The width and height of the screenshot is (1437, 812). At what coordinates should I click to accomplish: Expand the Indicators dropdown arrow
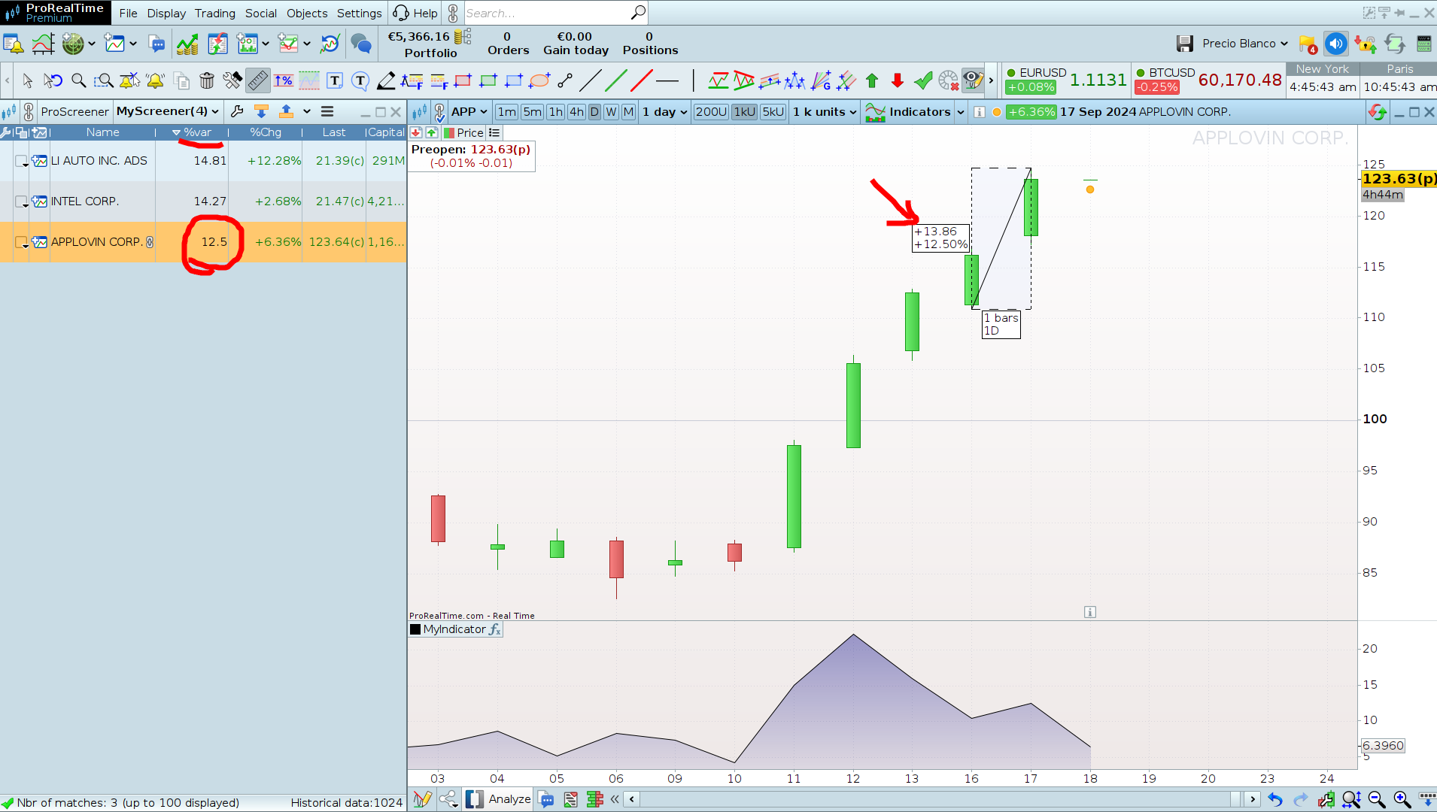[961, 112]
